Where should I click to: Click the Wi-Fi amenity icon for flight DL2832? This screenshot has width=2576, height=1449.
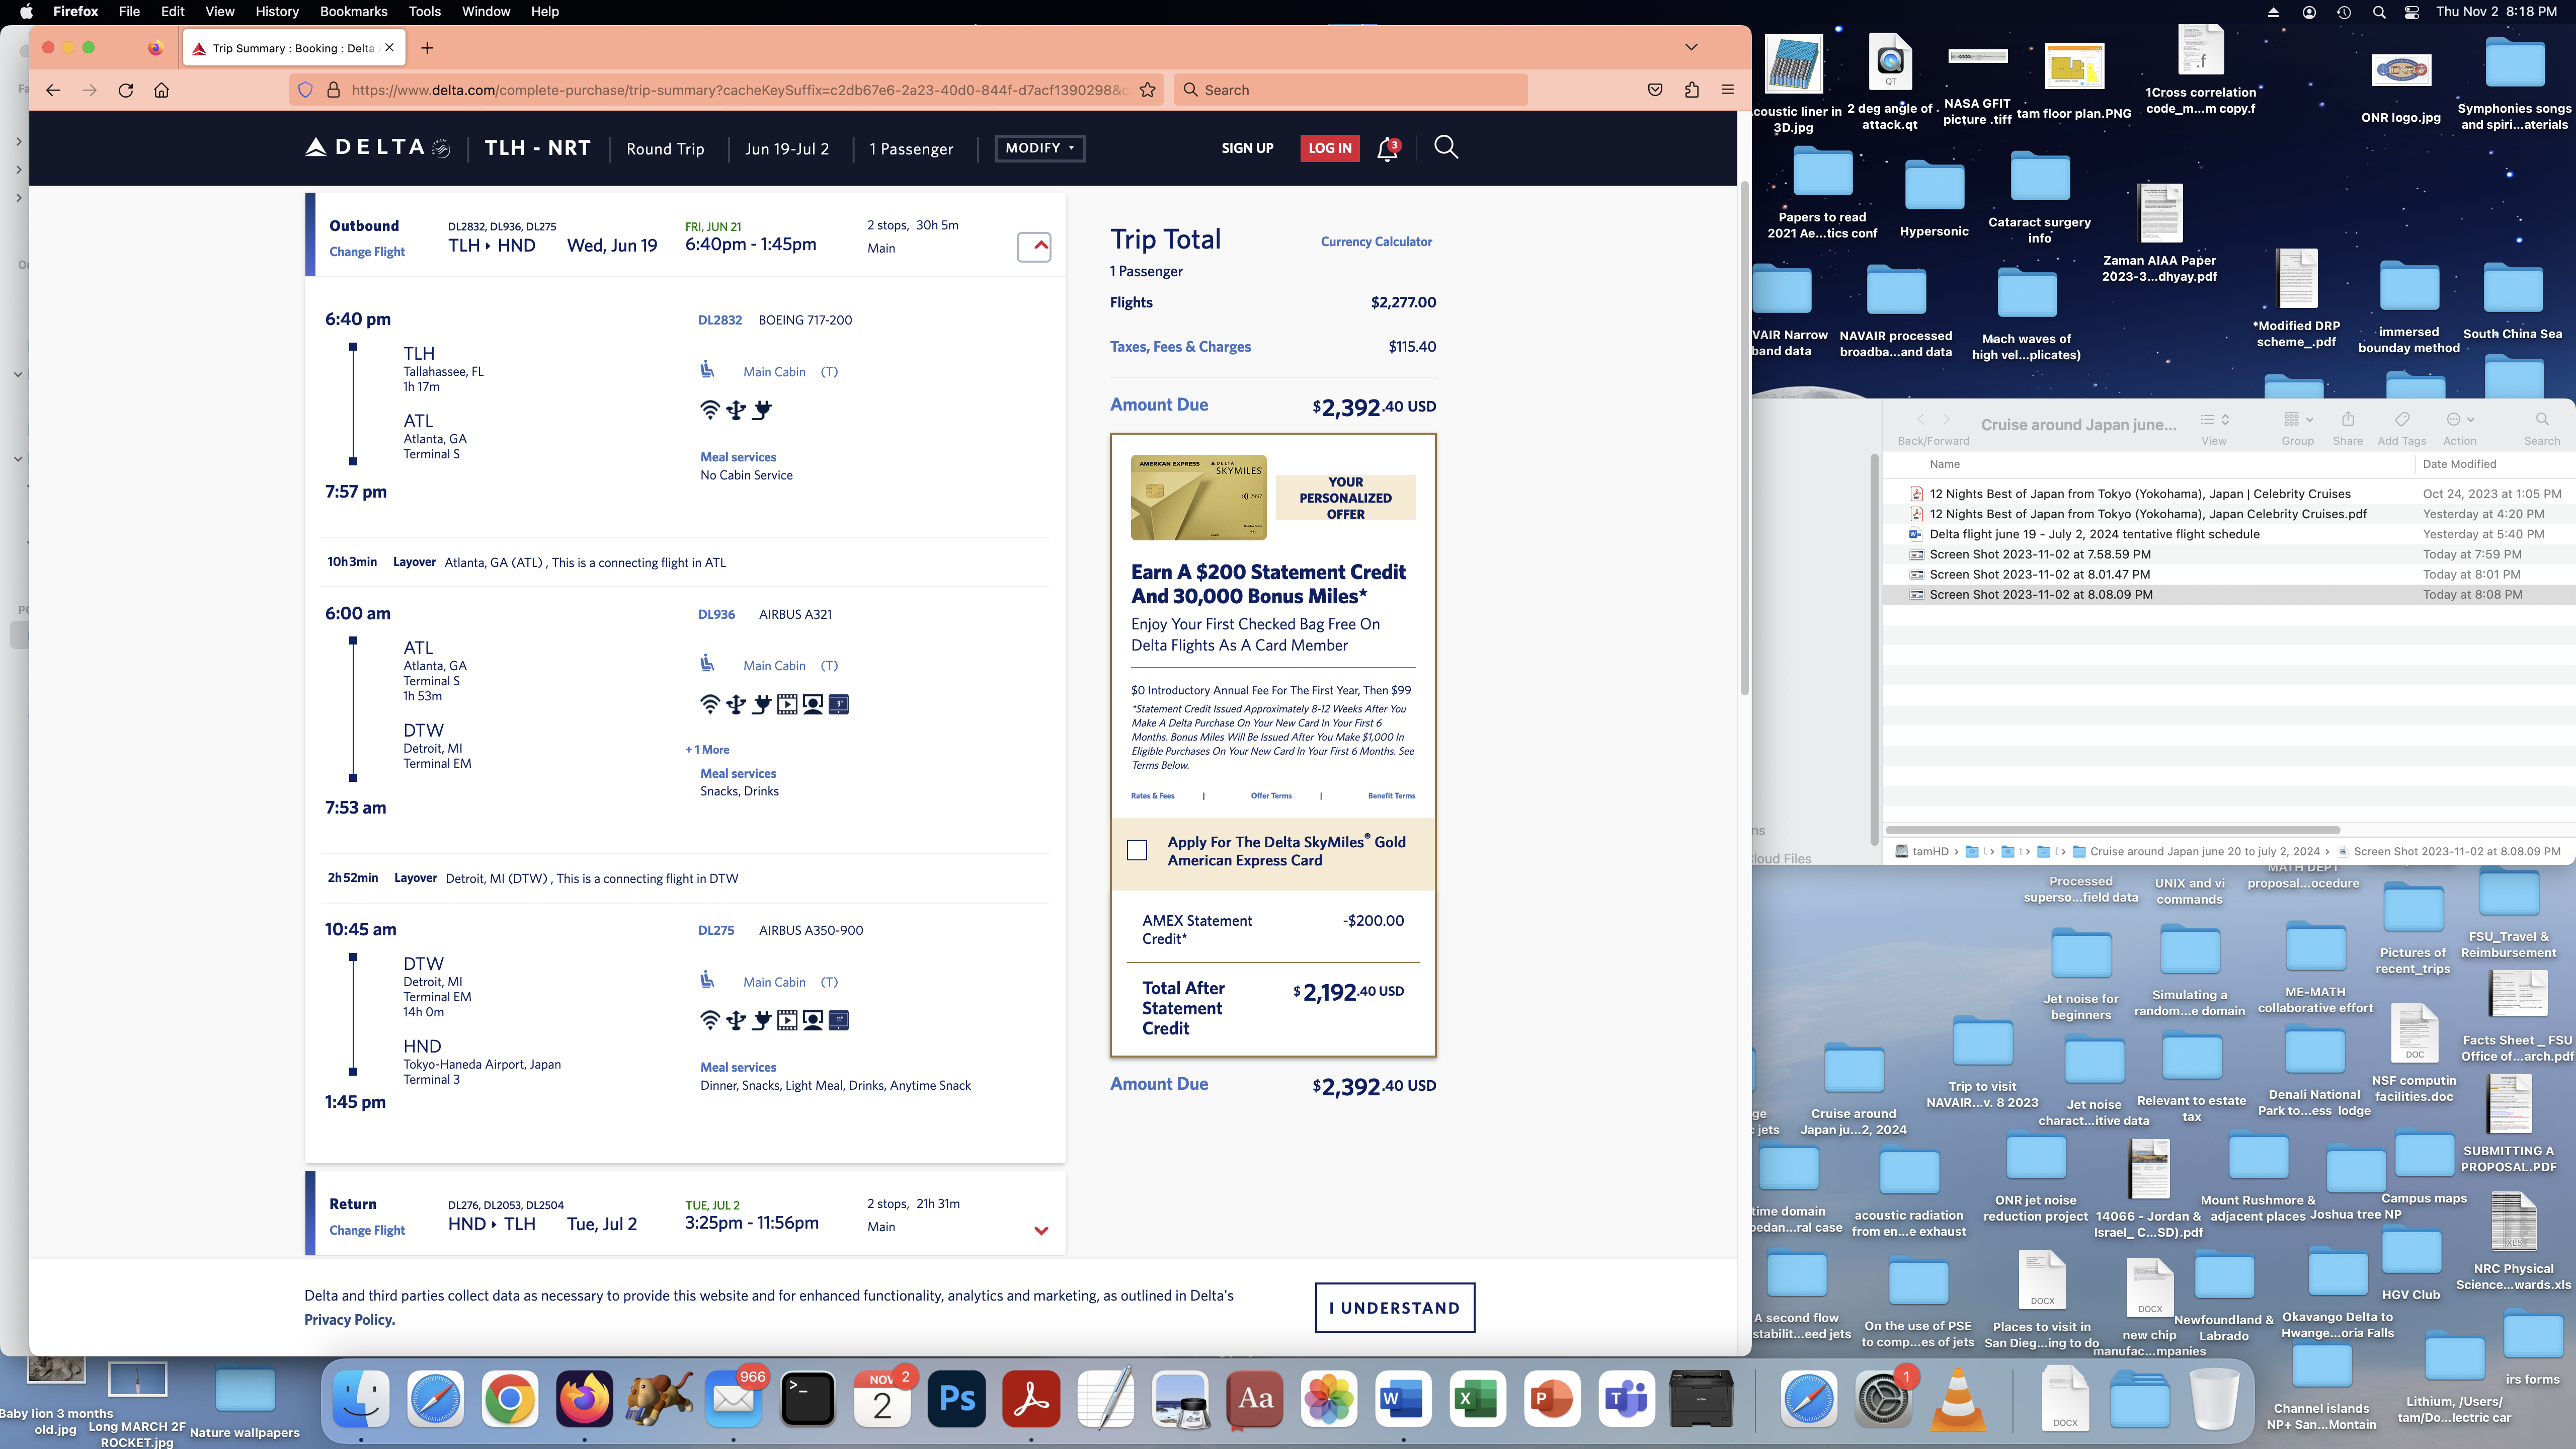pyautogui.click(x=709, y=409)
